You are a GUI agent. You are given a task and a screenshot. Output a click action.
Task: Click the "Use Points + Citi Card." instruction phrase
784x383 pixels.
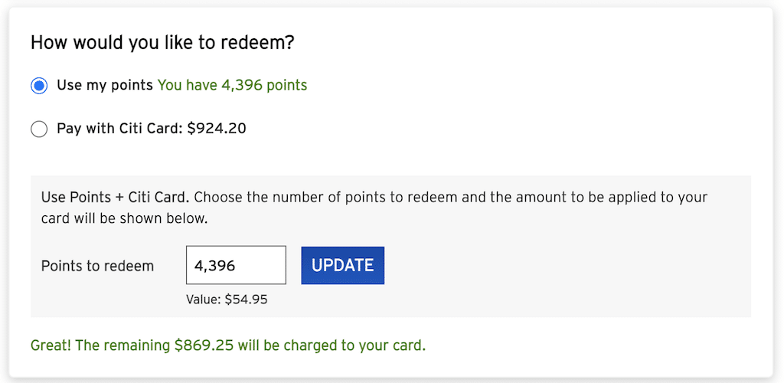pos(115,197)
